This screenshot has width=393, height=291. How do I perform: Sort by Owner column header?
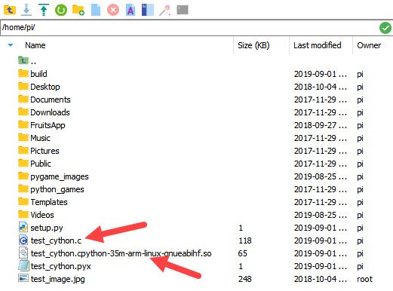pos(369,45)
